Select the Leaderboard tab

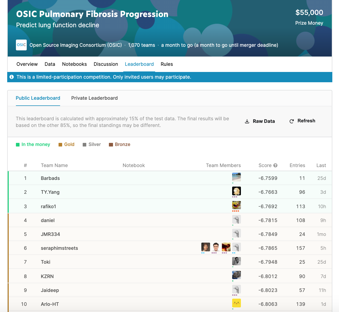[x=139, y=64]
